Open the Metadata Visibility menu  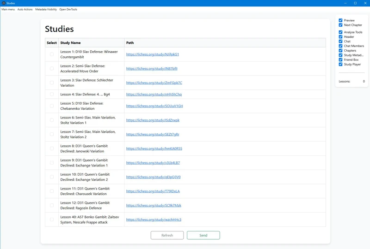(x=46, y=9)
